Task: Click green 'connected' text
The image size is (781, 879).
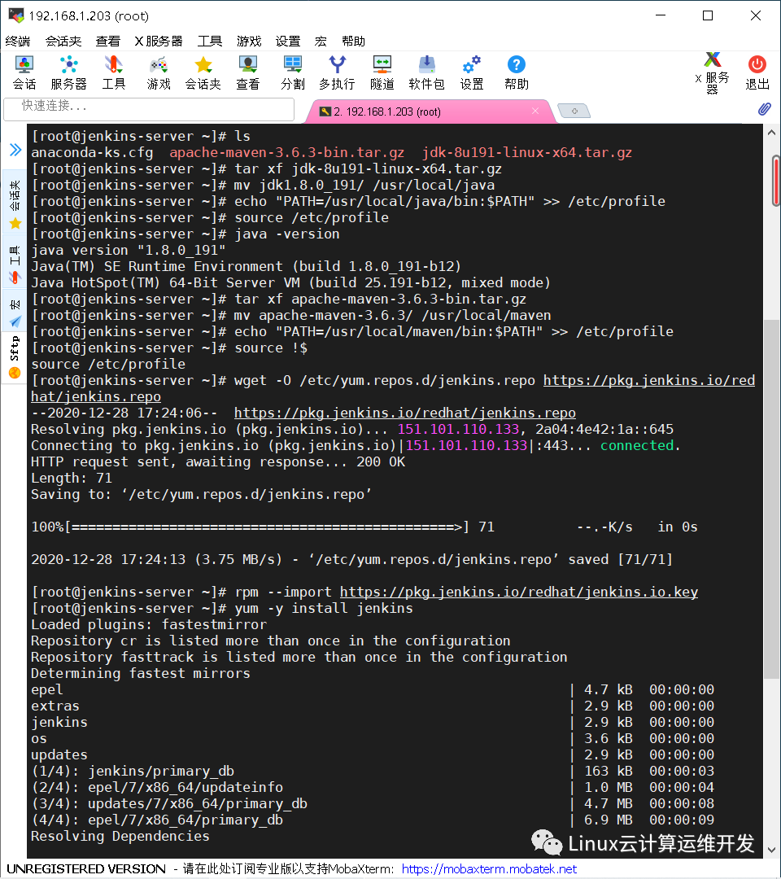Action: click(x=637, y=445)
